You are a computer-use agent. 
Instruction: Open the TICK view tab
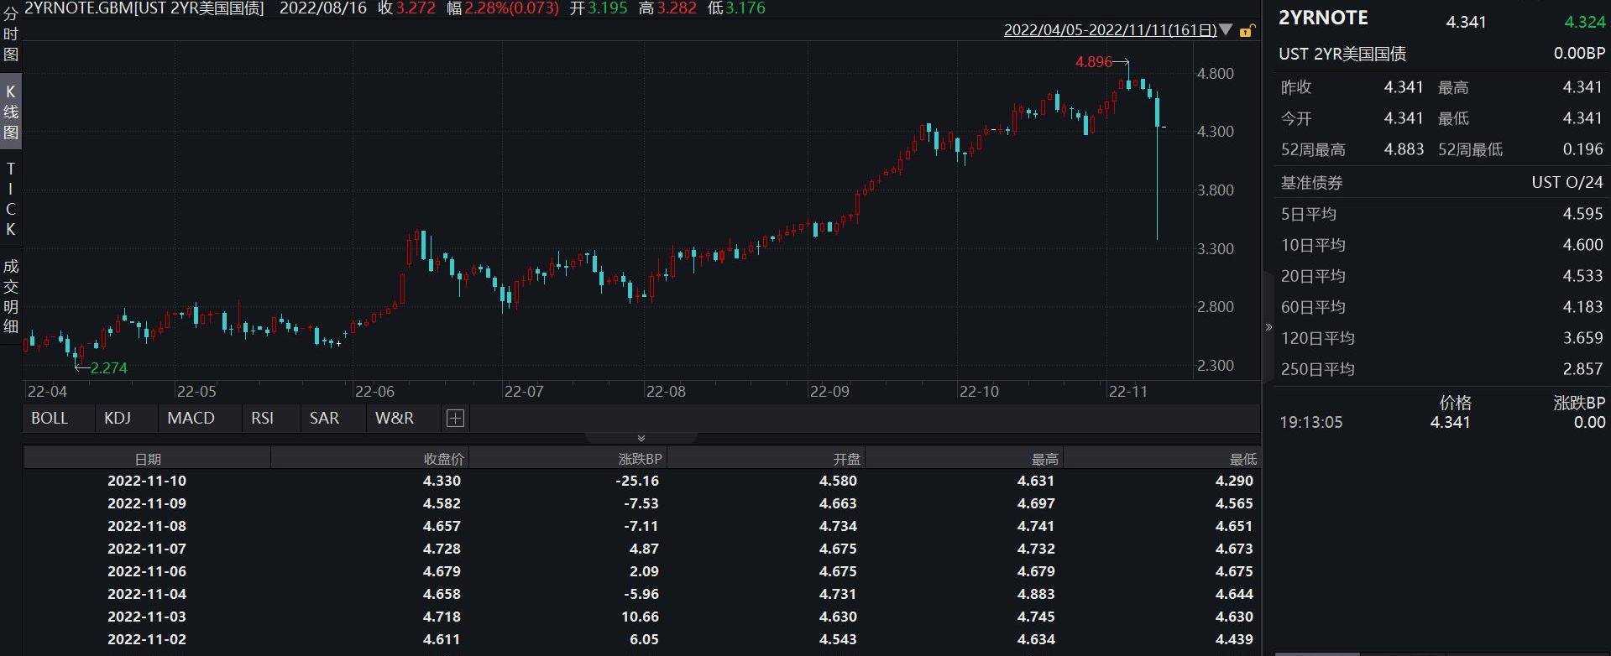point(11,199)
